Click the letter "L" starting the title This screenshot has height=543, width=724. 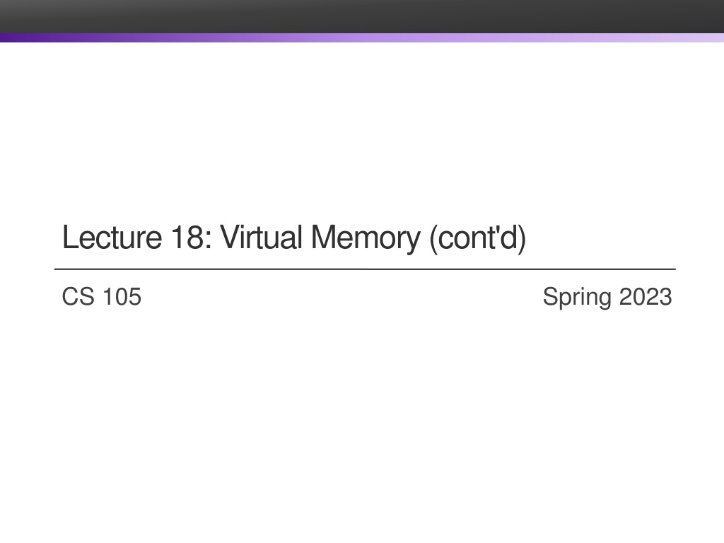point(71,238)
